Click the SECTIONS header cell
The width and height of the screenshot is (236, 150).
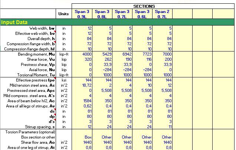tap(153, 6)
